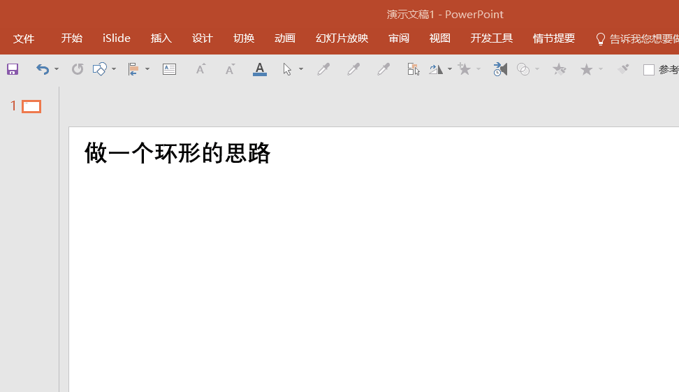
Task: Open the iSlide tab
Action: click(x=117, y=38)
